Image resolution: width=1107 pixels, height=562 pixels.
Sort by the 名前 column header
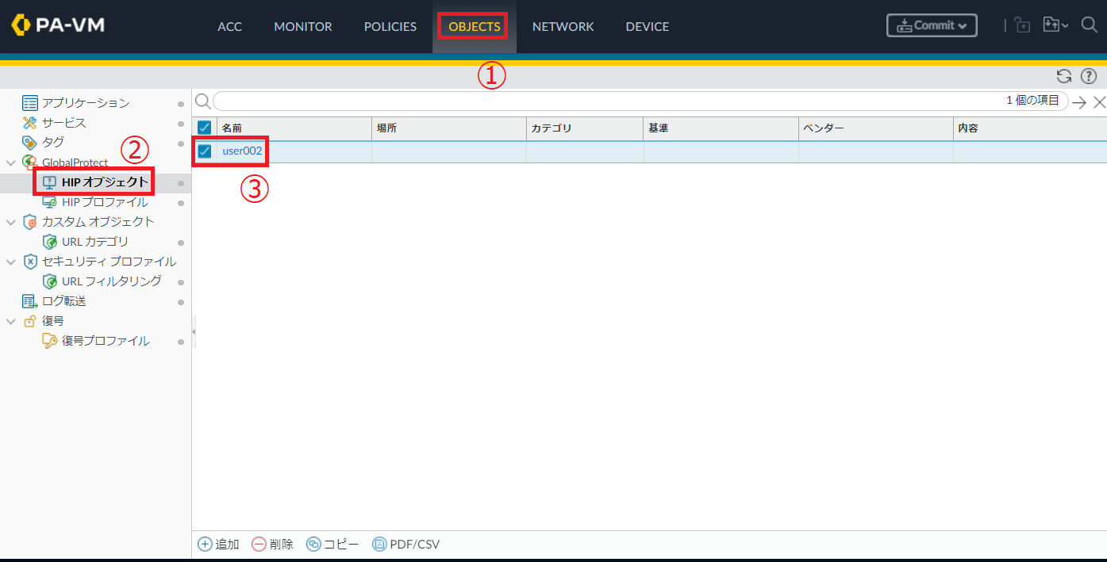294,128
